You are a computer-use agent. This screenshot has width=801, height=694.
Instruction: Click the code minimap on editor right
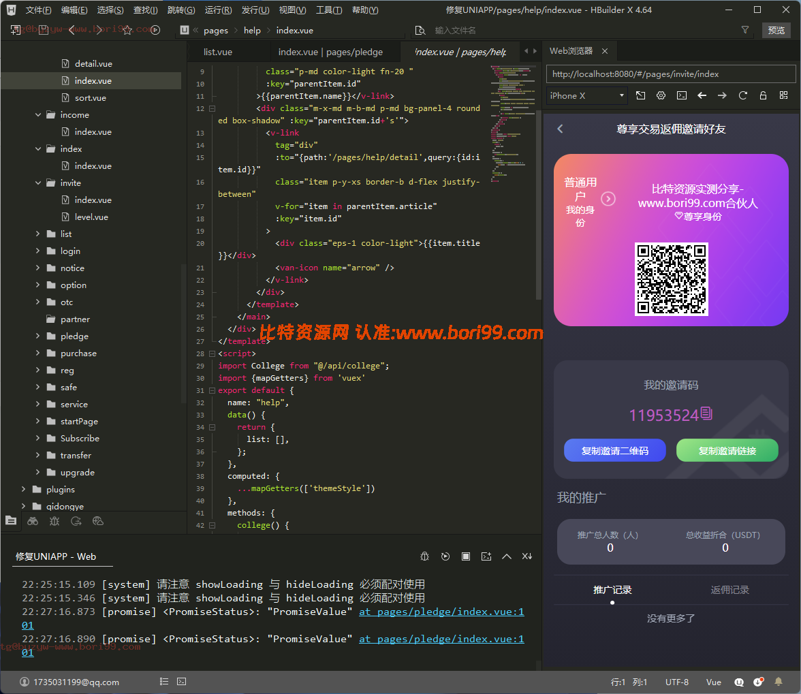(512, 125)
